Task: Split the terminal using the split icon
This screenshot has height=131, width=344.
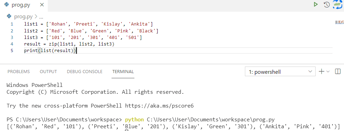Action: coord(338,71)
